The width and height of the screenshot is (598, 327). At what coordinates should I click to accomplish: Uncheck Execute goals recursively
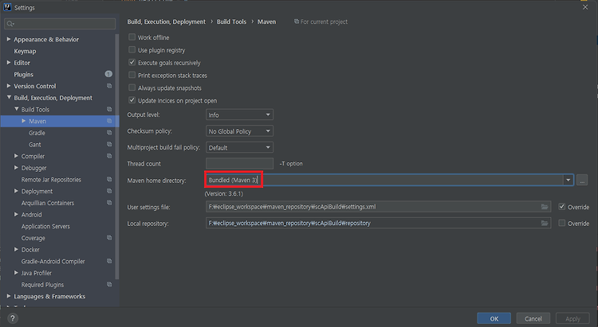(x=132, y=62)
